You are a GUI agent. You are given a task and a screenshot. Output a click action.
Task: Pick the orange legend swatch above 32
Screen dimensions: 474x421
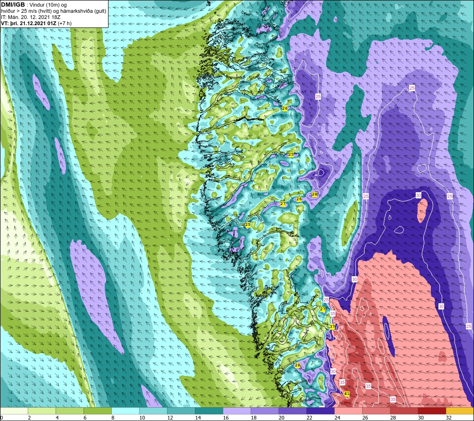pos(460,411)
